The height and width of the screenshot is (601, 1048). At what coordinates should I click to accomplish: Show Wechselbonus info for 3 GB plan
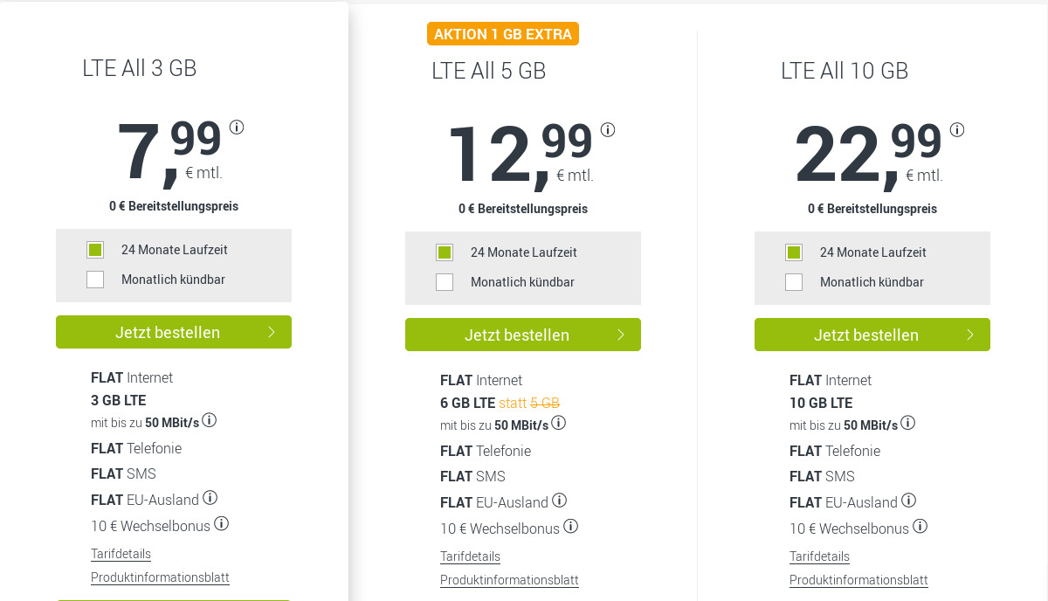pos(222,524)
